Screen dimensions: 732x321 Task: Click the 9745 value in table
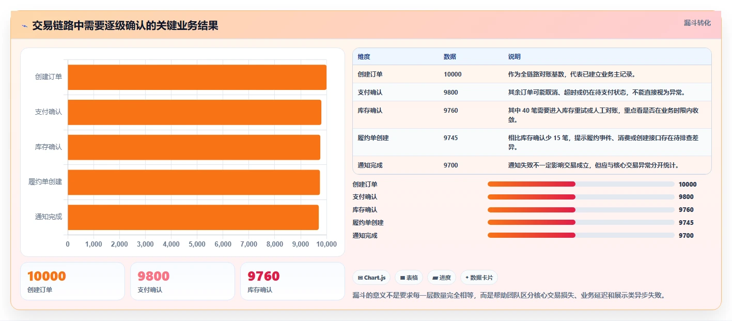coord(450,138)
